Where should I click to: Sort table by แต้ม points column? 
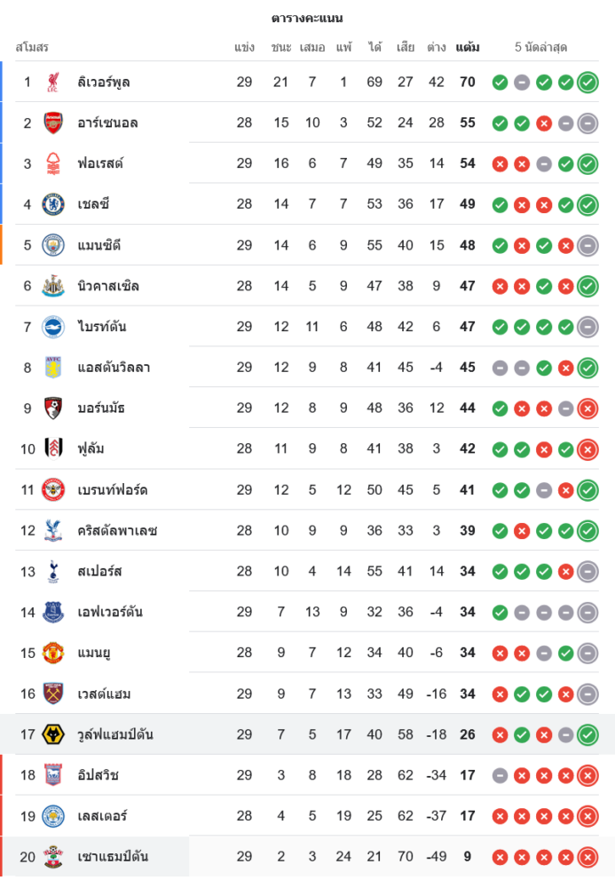coord(468,47)
